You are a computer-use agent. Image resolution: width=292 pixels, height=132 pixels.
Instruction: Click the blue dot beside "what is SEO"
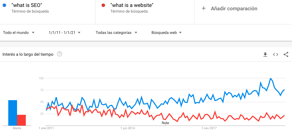point(4,5)
